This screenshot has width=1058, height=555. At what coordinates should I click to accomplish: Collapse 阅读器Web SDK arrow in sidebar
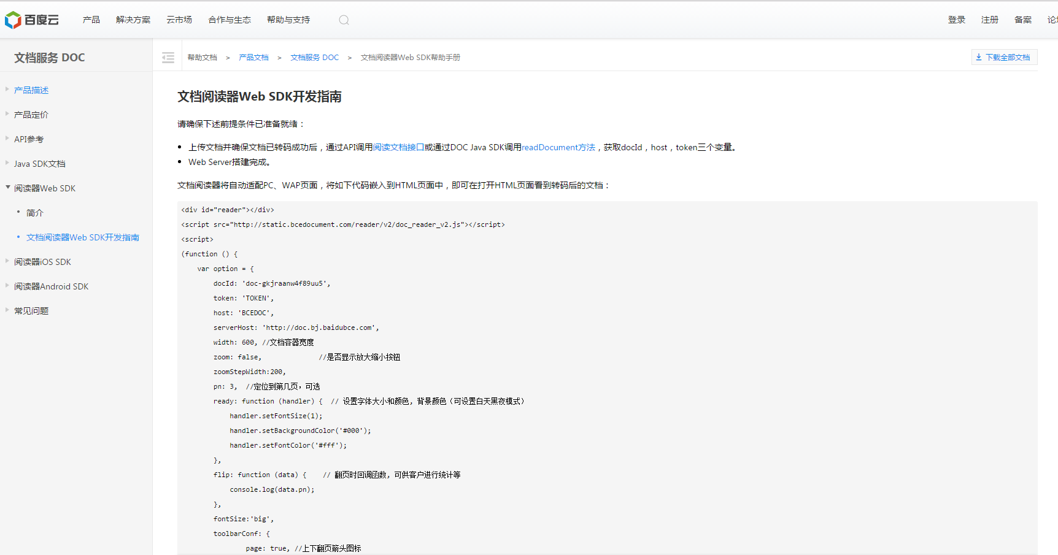[7, 187]
